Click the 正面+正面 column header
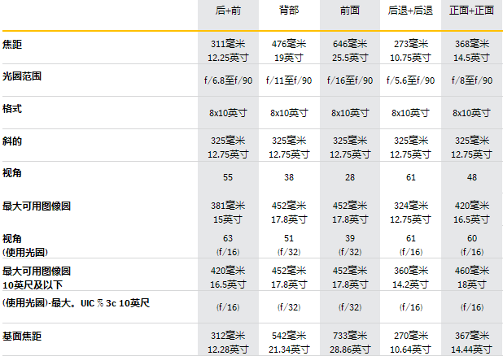Screen dimensions: 503x356 tap(471, 11)
